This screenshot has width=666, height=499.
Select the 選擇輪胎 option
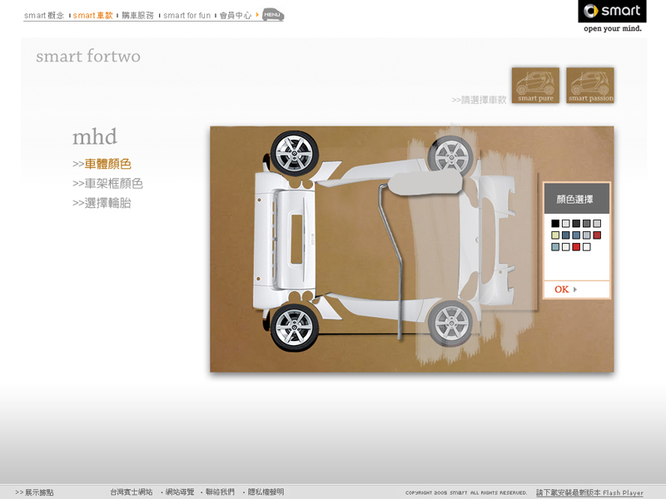coord(102,203)
